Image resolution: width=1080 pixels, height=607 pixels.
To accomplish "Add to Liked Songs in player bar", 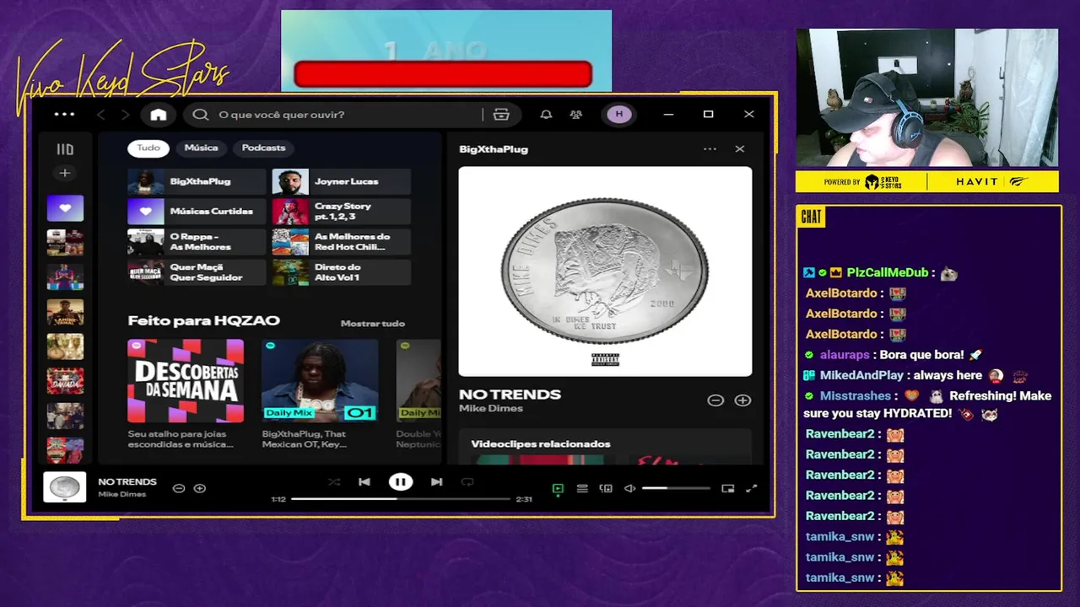I will click(200, 488).
